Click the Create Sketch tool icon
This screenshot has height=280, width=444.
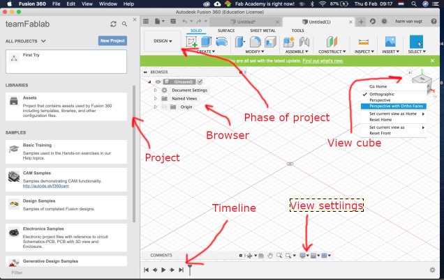point(191,42)
